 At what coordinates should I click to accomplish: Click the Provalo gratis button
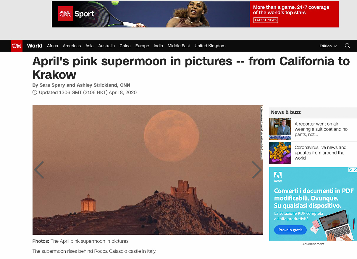290,230
